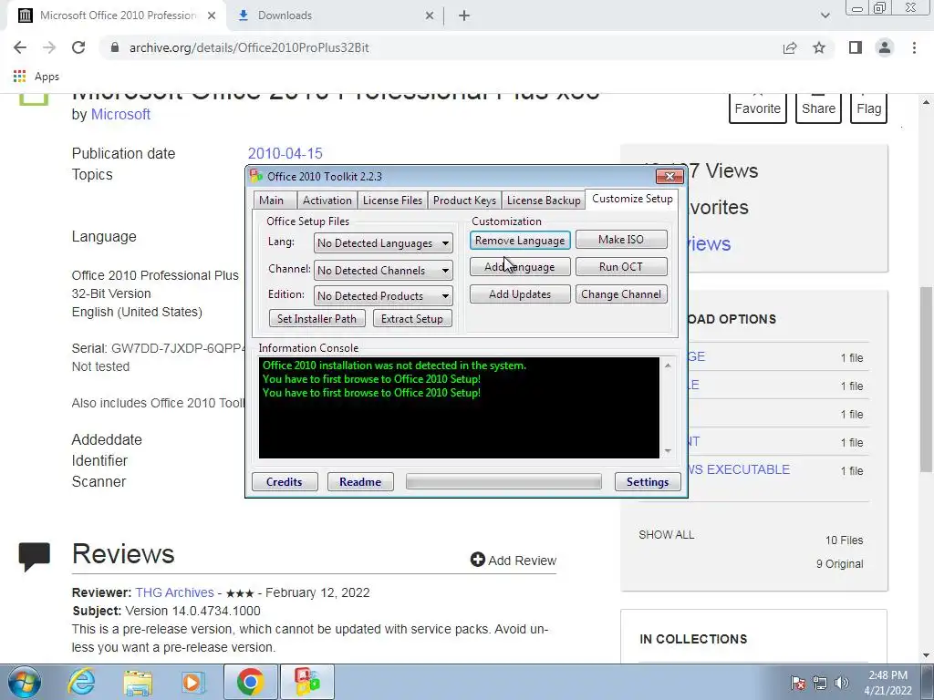Open the Product Keys tab
This screenshot has width=934, height=700.
point(464,200)
